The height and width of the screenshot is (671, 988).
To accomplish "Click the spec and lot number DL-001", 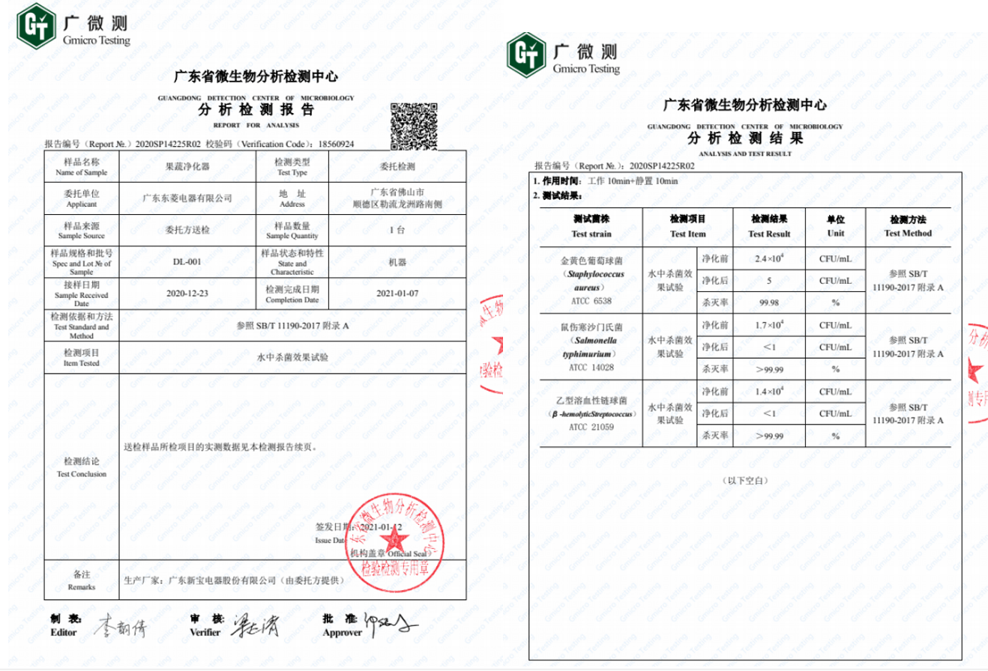I will click(187, 262).
